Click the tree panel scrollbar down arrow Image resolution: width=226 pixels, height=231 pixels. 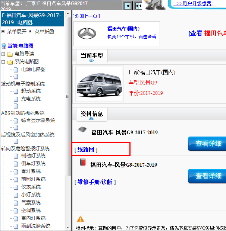pos(68,227)
